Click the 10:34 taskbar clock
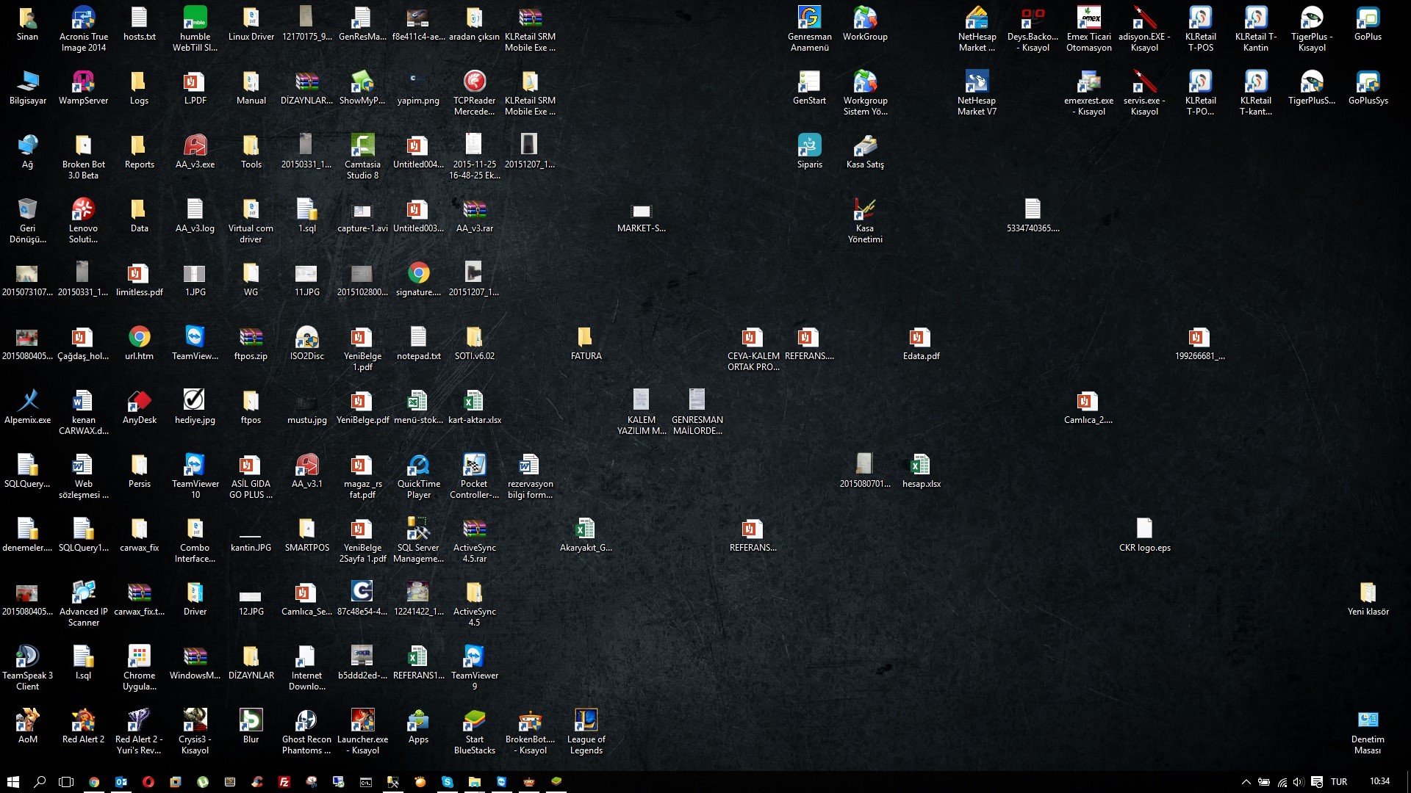This screenshot has width=1411, height=793. tap(1379, 781)
